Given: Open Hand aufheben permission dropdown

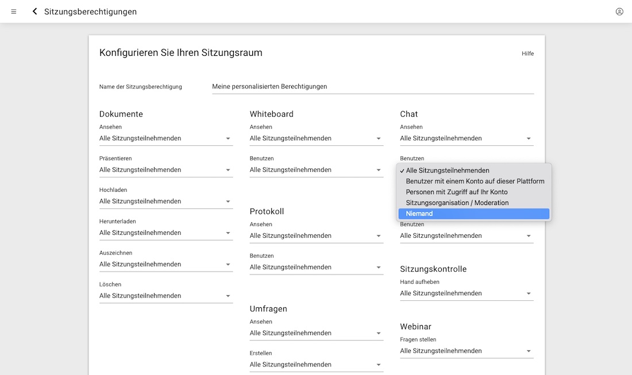Looking at the screenshot, I should (467, 293).
